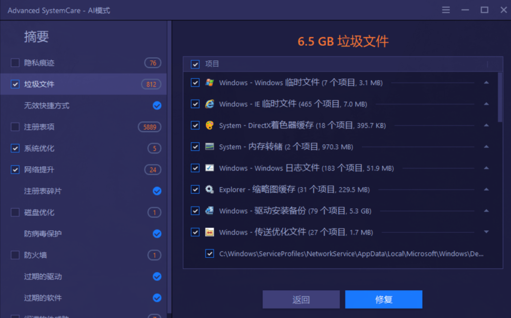Click the blue checkmark badge next to 过期的软件

tap(157, 298)
